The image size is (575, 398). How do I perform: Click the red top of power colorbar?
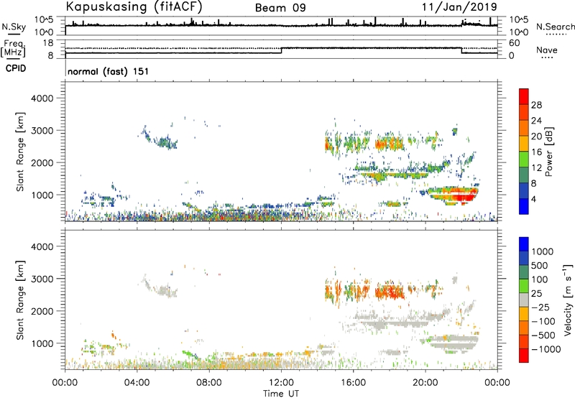pos(524,96)
